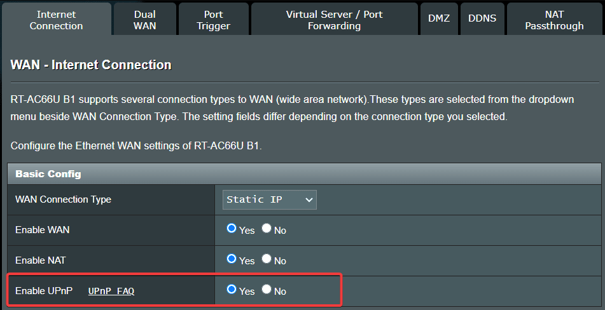Expand the WAN Connection Type dropdown
605x310 pixels.
pyautogui.click(x=270, y=199)
